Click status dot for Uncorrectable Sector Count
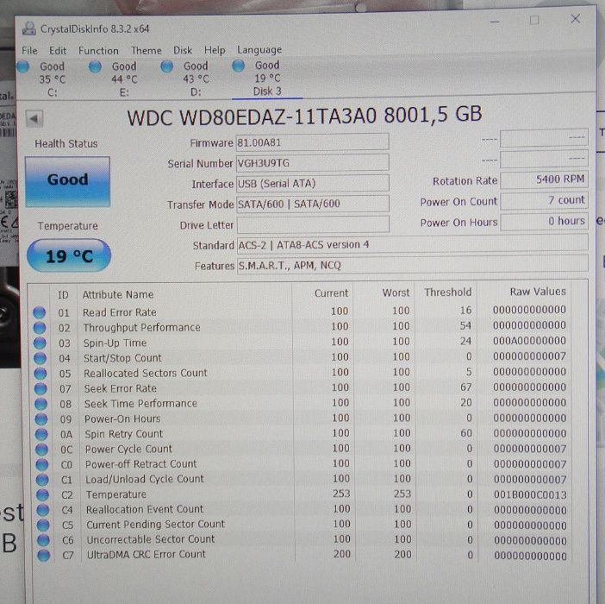The width and height of the screenshot is (605, 604). pyautogui.click(x=43, y=540)
